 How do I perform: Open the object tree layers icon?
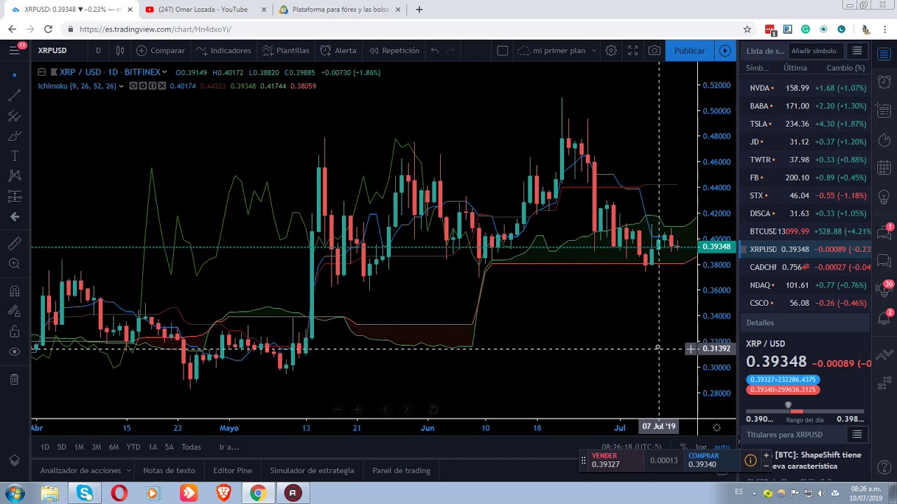[14, 460]
